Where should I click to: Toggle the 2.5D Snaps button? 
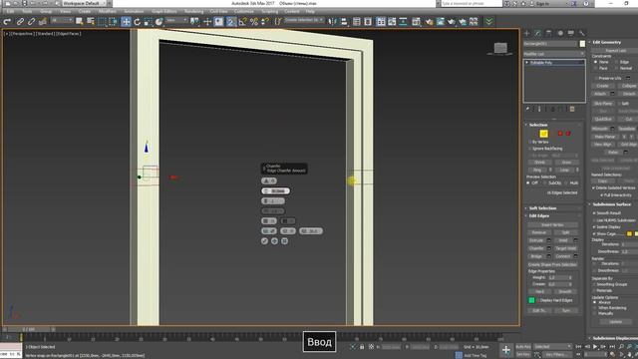click(x=230, y=22)
